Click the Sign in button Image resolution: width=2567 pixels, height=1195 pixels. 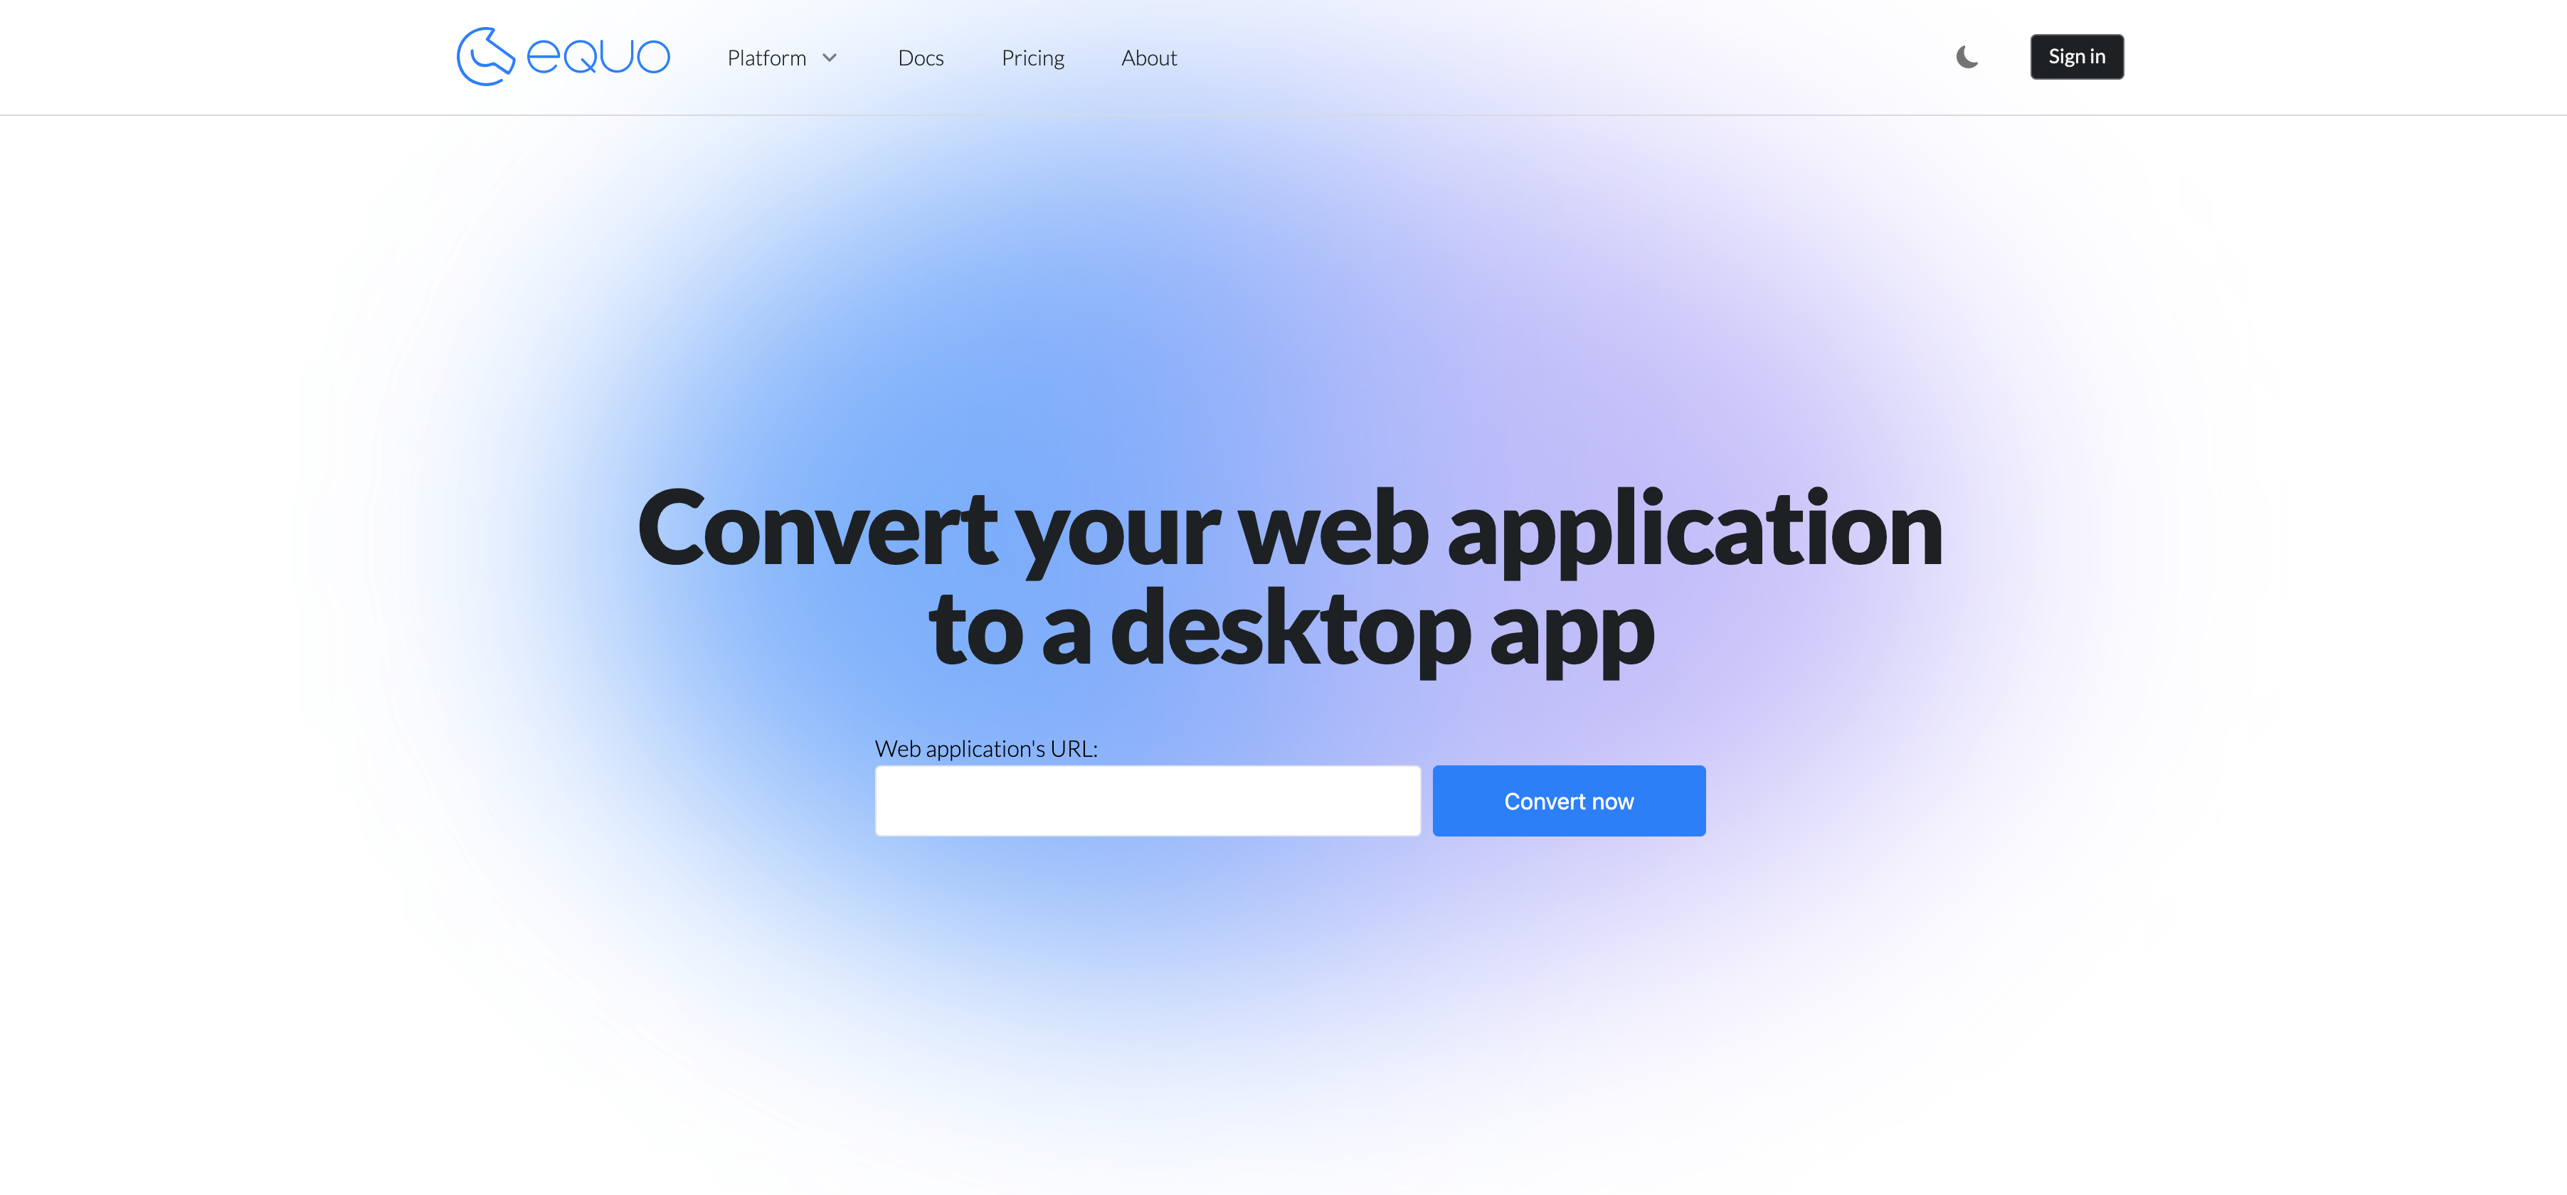click(2076, 55)
